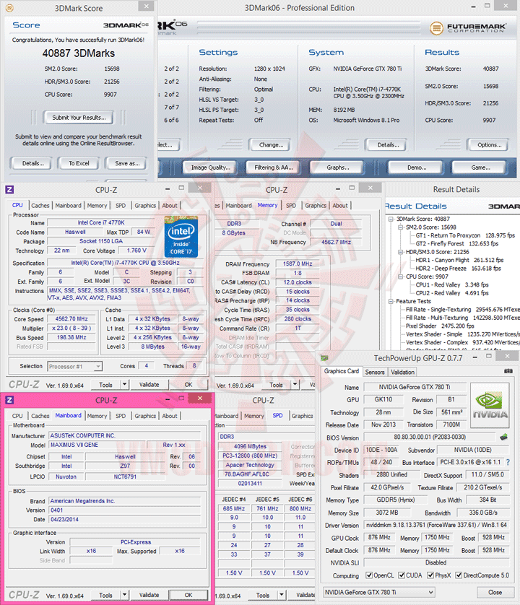
Task: Switch to the Sensors tab in GPU-Z
Action: coord(374,372)
